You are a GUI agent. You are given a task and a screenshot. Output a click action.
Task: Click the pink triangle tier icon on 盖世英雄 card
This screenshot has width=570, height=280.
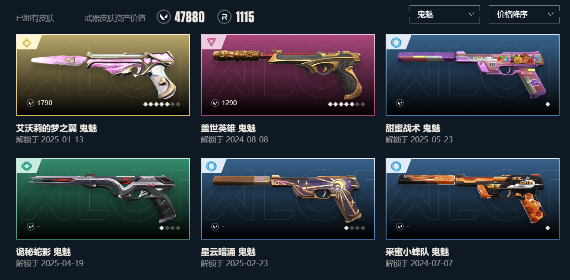pos(211,42)
